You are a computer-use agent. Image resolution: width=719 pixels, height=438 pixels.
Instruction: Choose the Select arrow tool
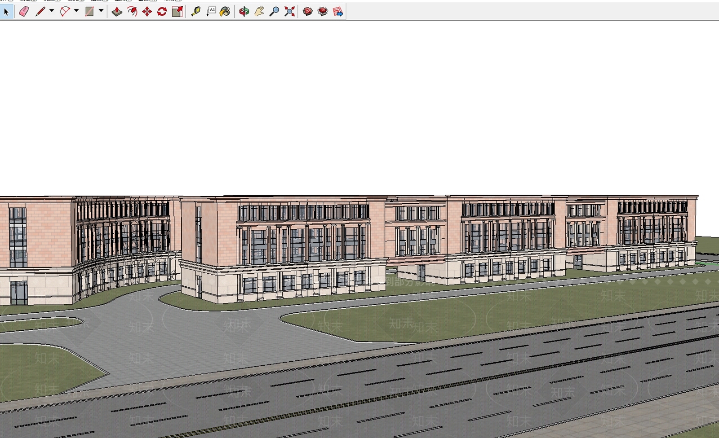pyautogui.click(x=6, y=12)
